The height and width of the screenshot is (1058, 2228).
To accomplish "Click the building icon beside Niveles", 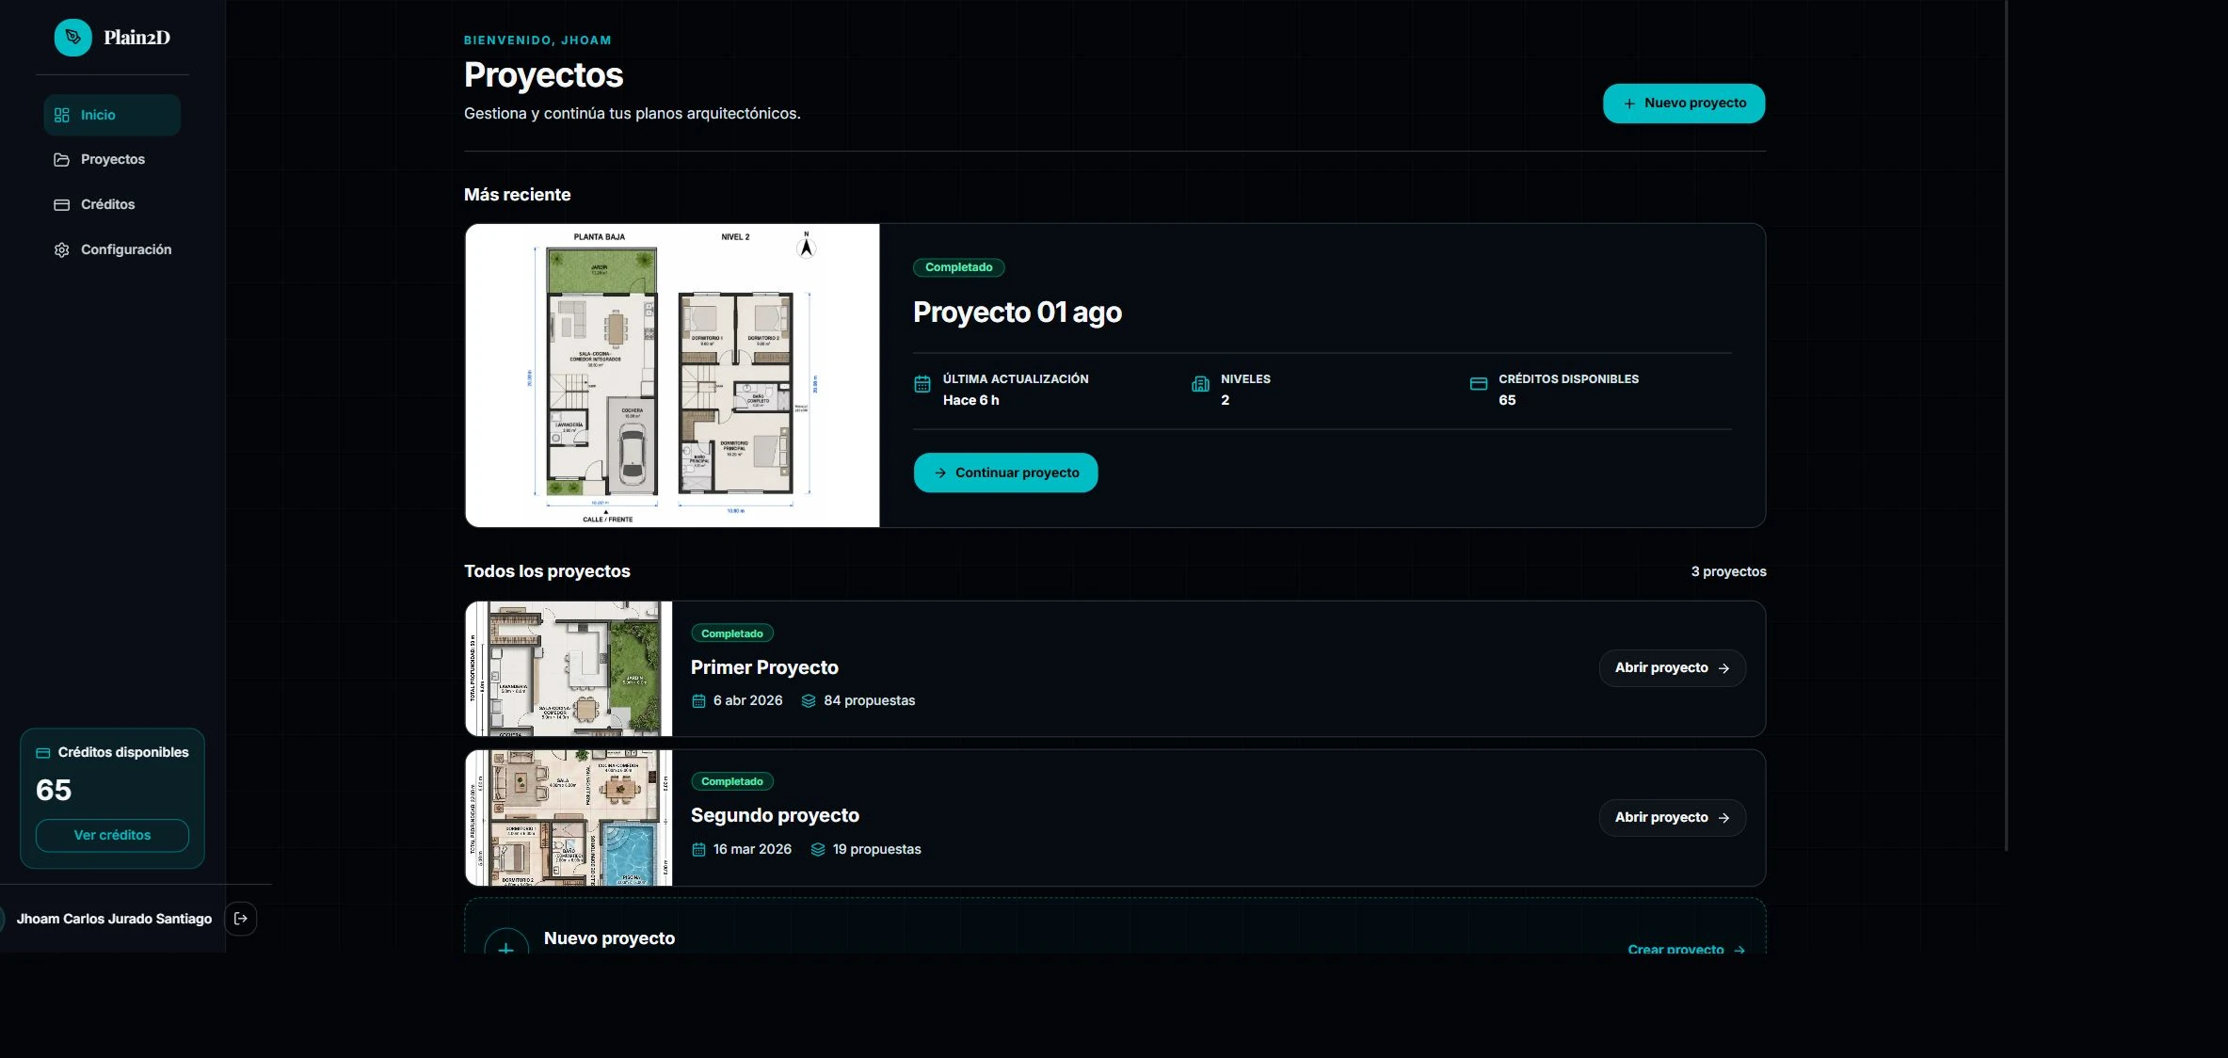I will coord(1200,384).
